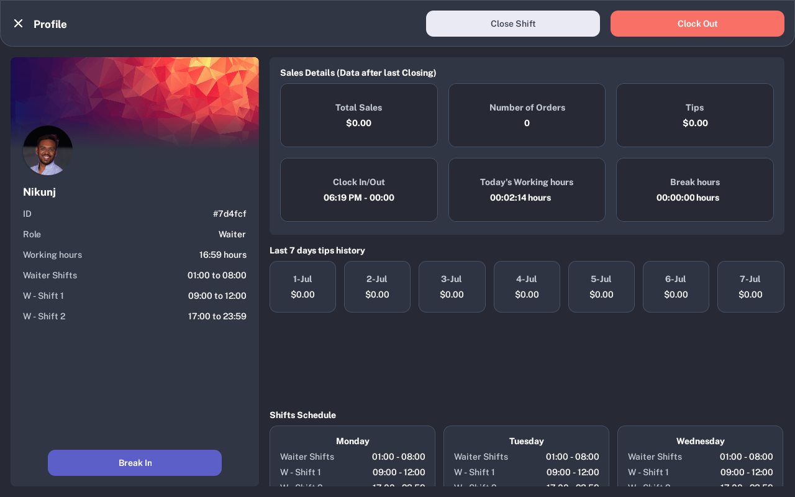Click the Role value Waiter
The width and height of the screenshot is (795, 497).
(232, 234)
